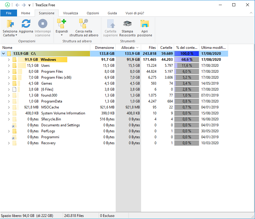
Task: Click Documents and Settings shortcut icon
Action: [x=14, y=125]
